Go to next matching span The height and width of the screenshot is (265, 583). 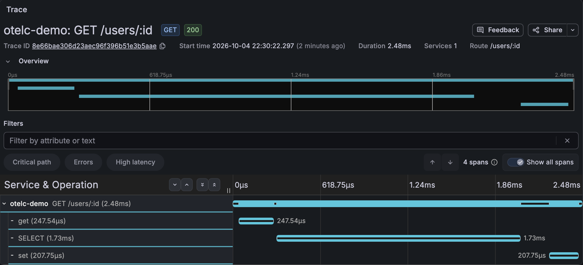[450, 162]
